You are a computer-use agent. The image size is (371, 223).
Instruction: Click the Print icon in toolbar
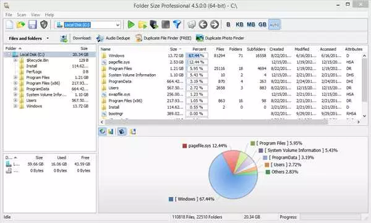point(192,24)
